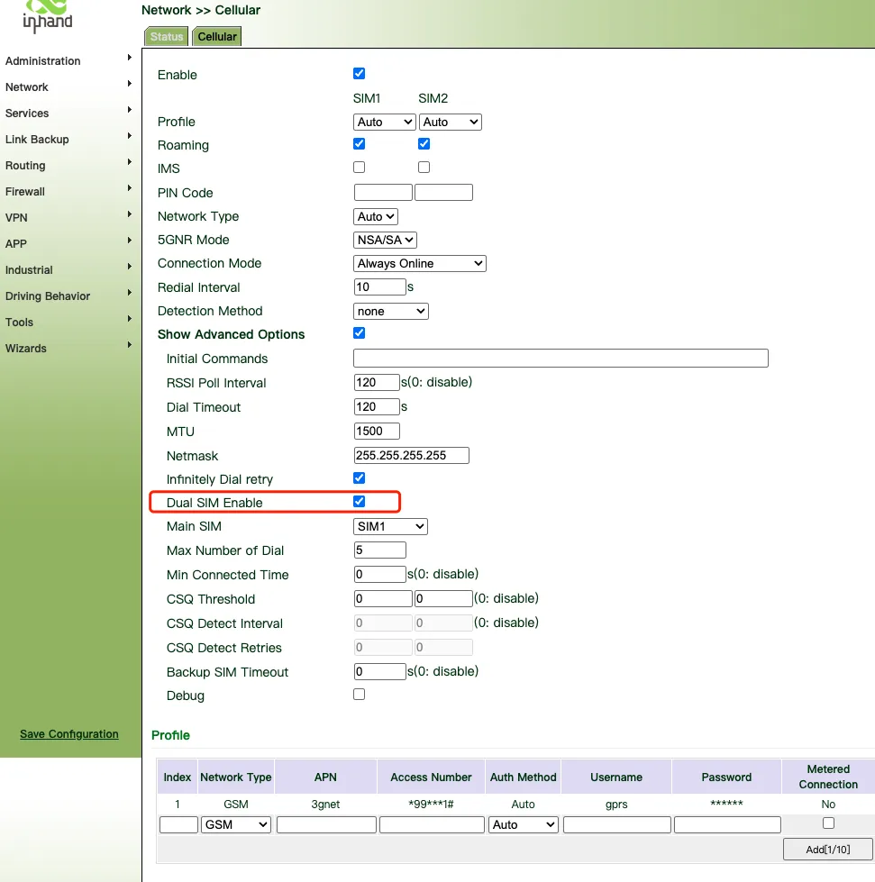
Task: Open the SIM2 Profile dropdown
Action: [x=451, y=122]
